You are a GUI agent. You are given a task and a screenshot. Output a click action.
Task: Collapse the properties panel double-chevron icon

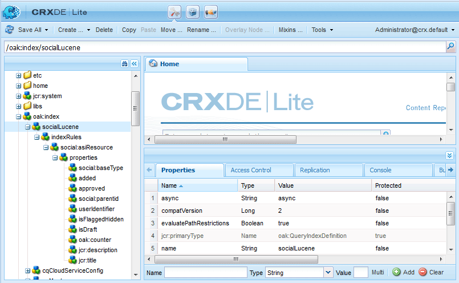point(449,155)
